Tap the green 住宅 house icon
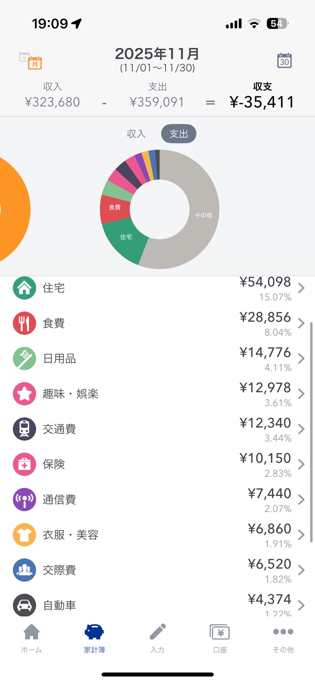The image size is (315, 683). (25, 288)
